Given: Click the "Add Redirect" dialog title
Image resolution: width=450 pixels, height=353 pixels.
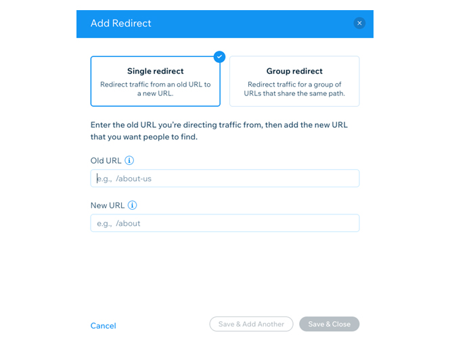Looking at the screenshot, I should pos(121,23).
